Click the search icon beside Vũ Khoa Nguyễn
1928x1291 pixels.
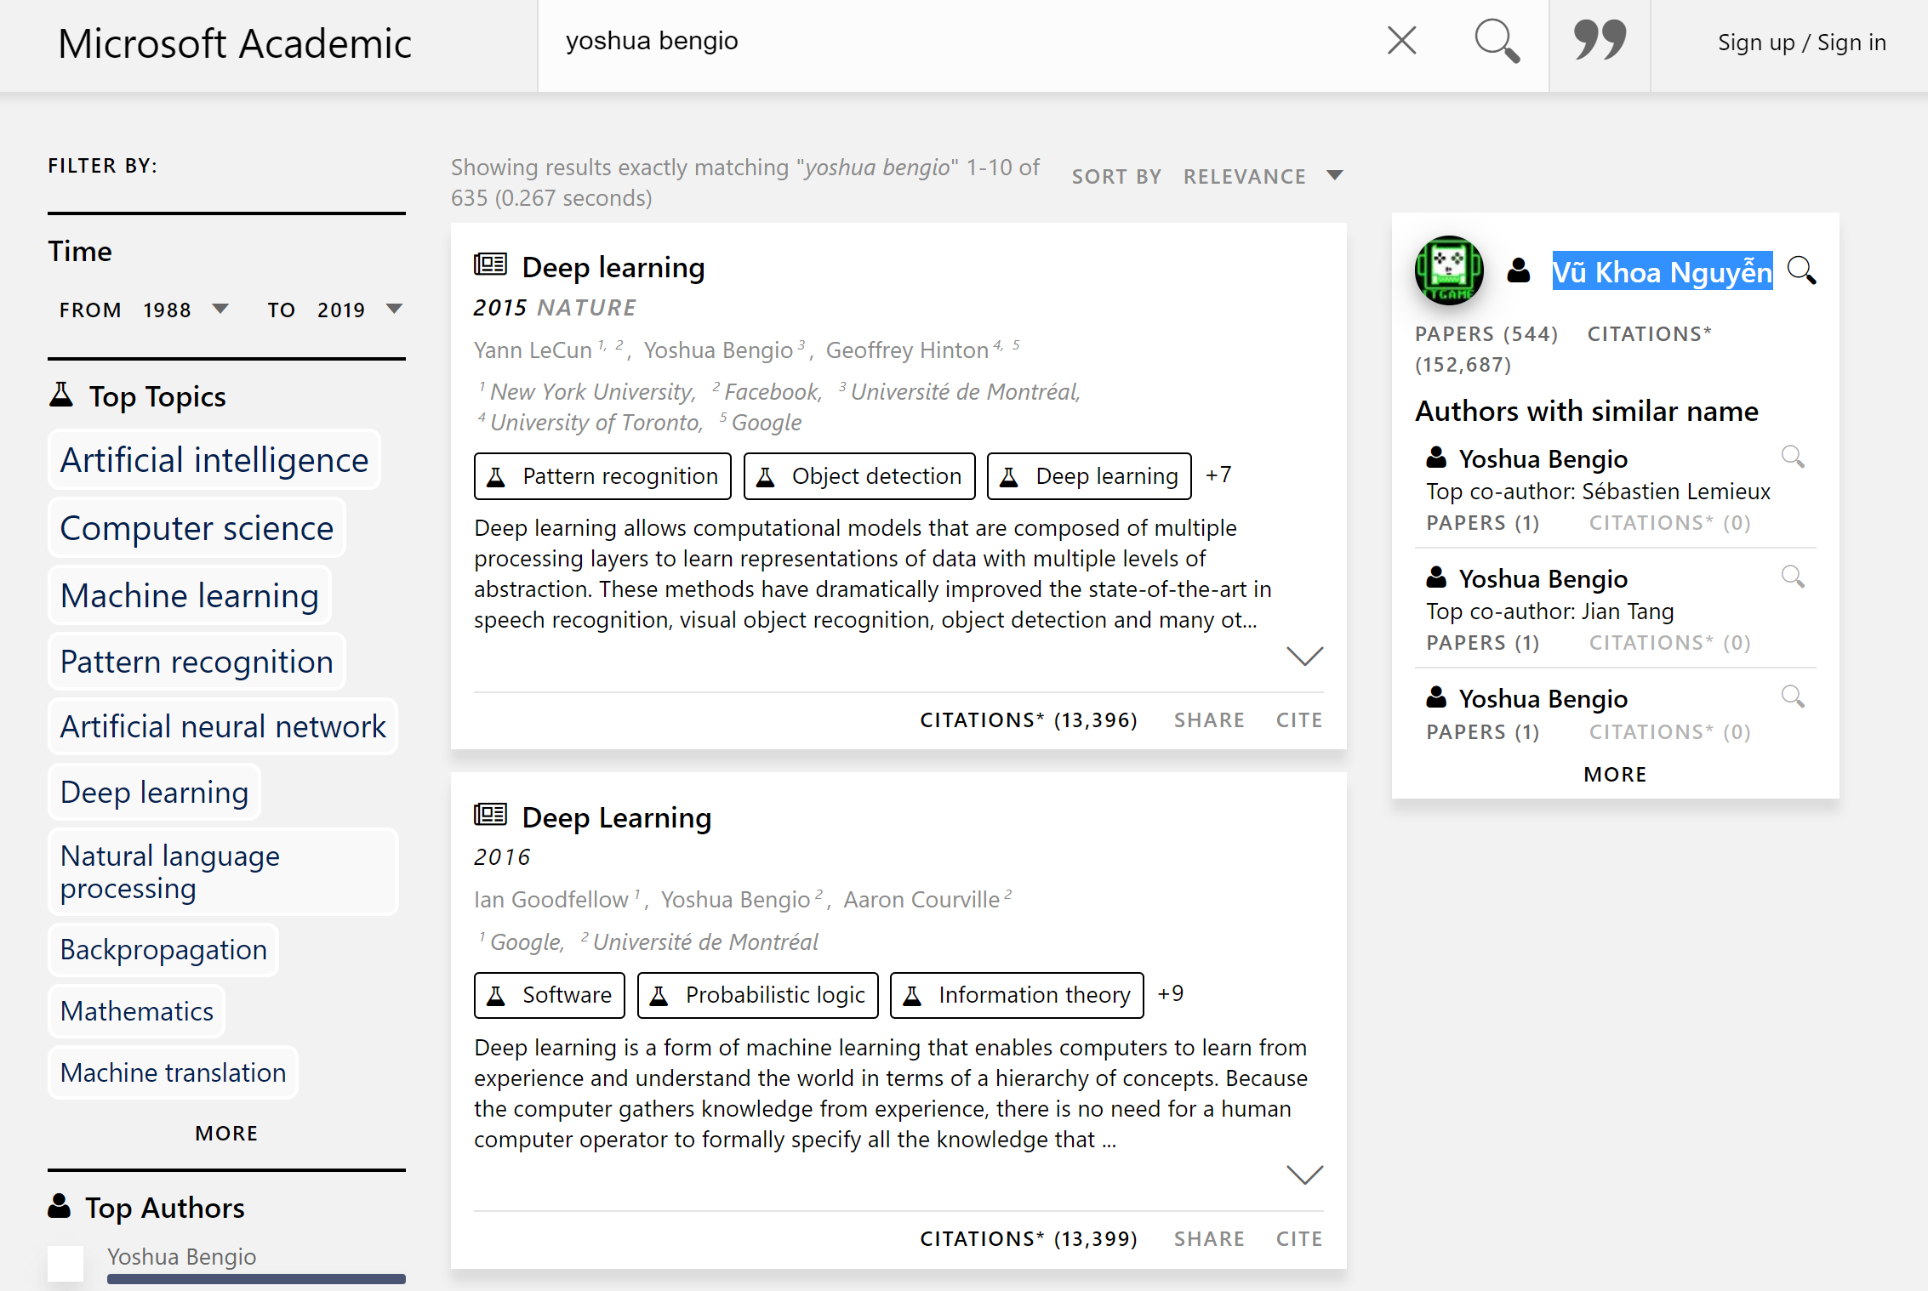[x=1803, y=271]
